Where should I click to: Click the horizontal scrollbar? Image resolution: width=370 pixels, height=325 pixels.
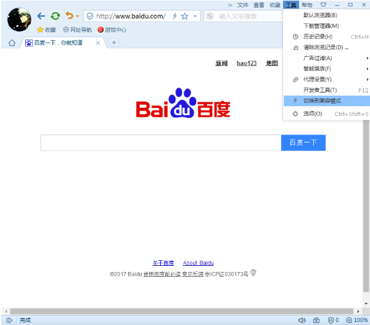click(x=182, y=311)
